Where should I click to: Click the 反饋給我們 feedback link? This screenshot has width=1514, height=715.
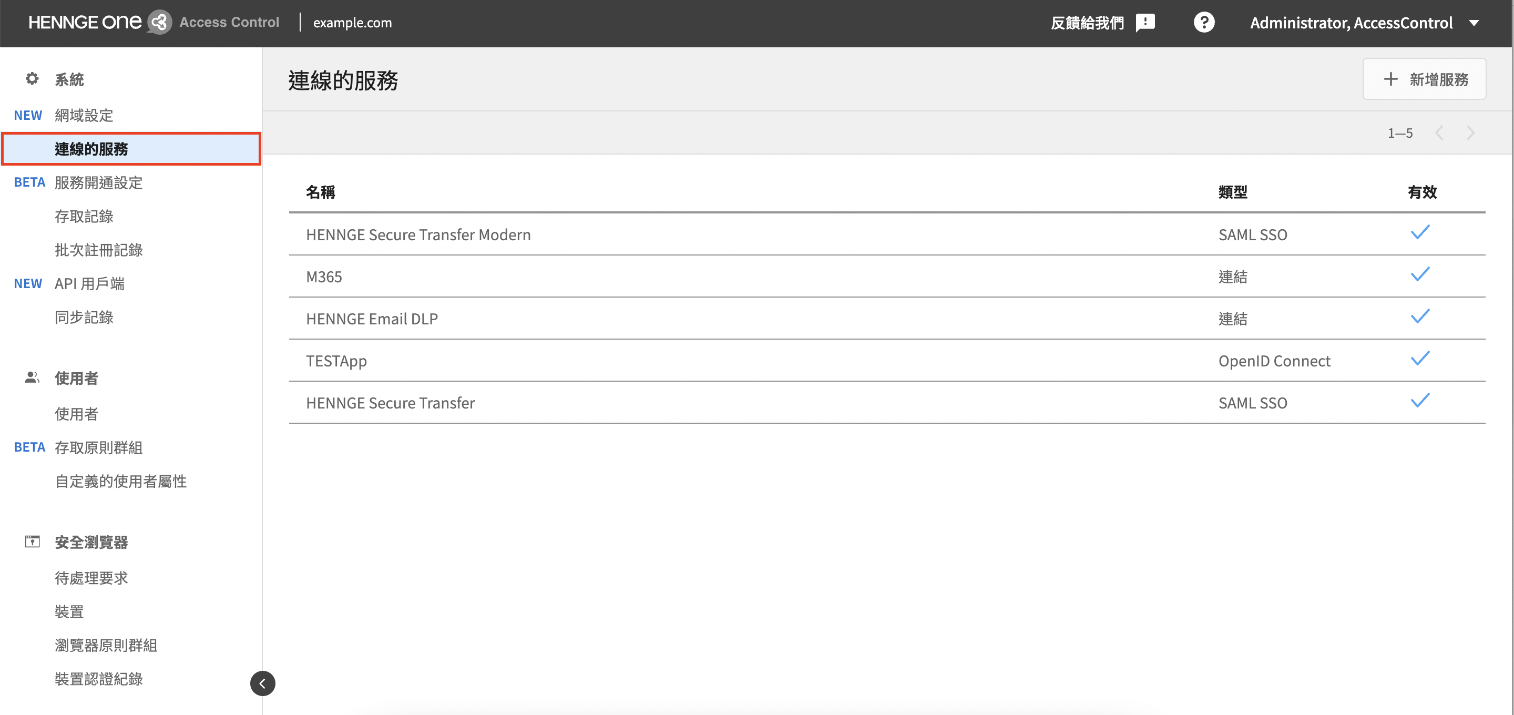(x=1087, y=23)
